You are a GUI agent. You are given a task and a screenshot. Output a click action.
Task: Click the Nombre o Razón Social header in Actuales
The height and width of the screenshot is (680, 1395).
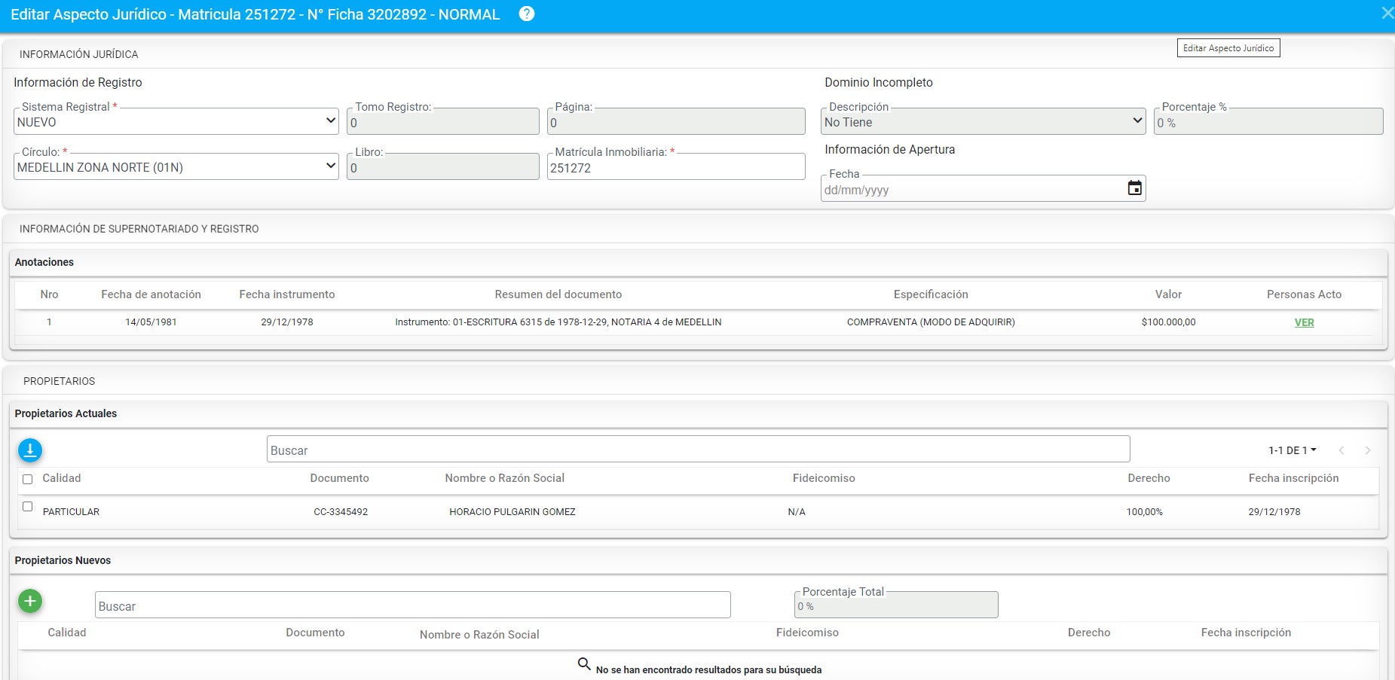click(505, 478)
